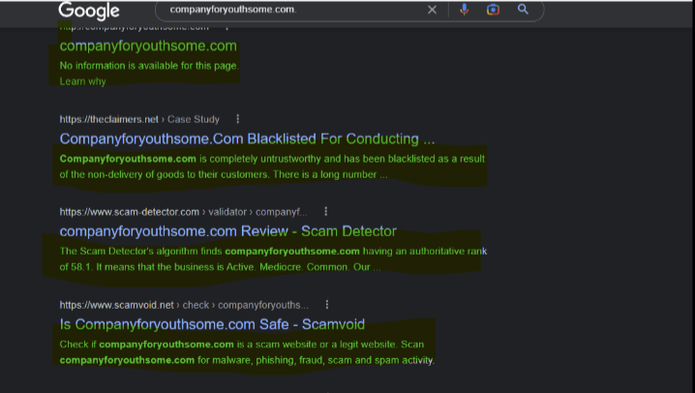695x393 pixels.
Task: Click the https://theclaimers.net Case Study URL
Action: (139, 119)
